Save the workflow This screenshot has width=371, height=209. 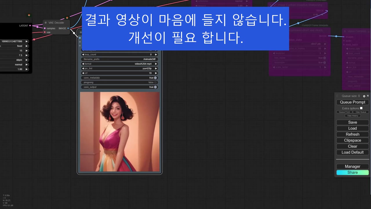352,122
